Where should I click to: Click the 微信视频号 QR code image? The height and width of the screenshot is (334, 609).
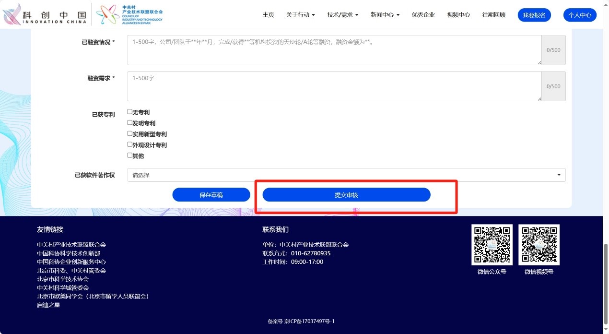pos(539,244)
